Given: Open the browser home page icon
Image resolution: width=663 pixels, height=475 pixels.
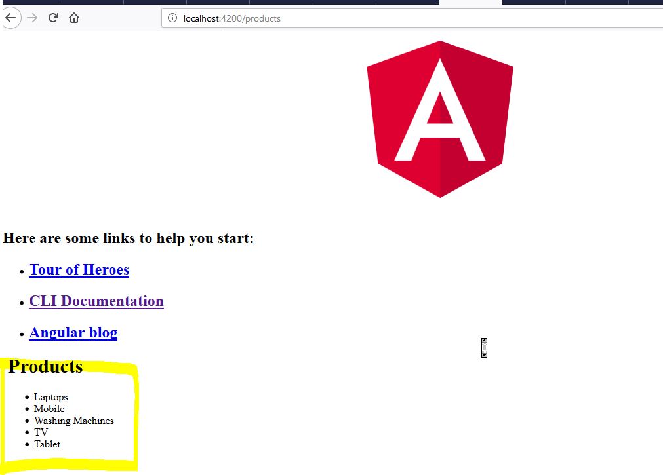Looking at the screenshot, I should [74, 18].
